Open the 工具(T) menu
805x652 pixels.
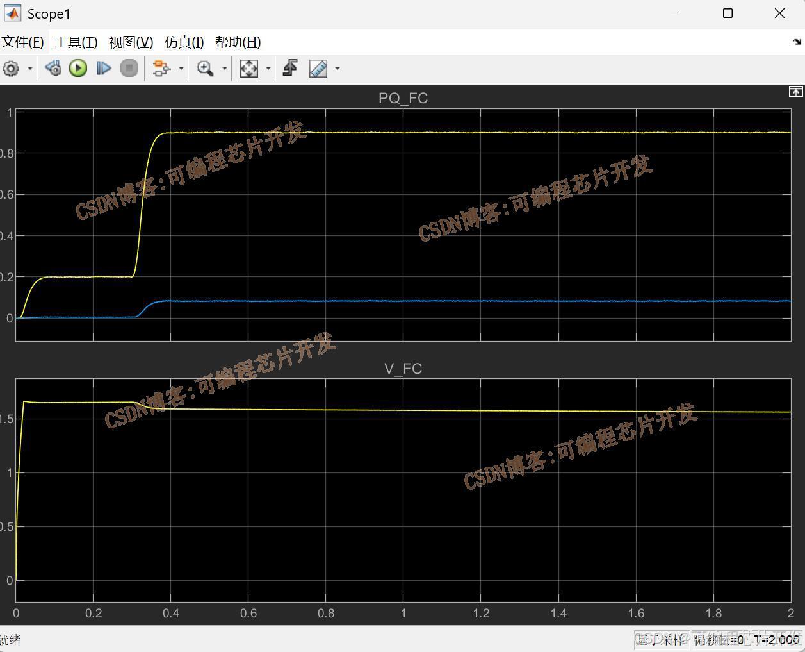click(x=76, y=42)
